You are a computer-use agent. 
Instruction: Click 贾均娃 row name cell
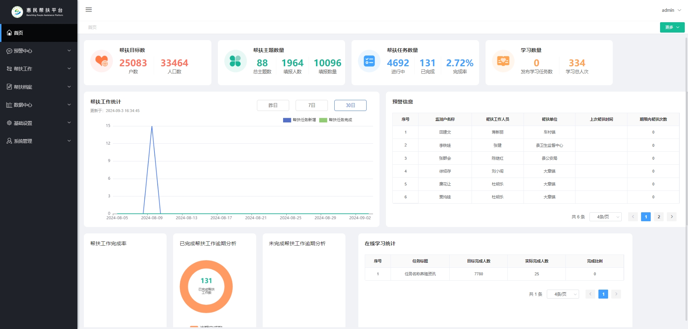click(445, 197)
